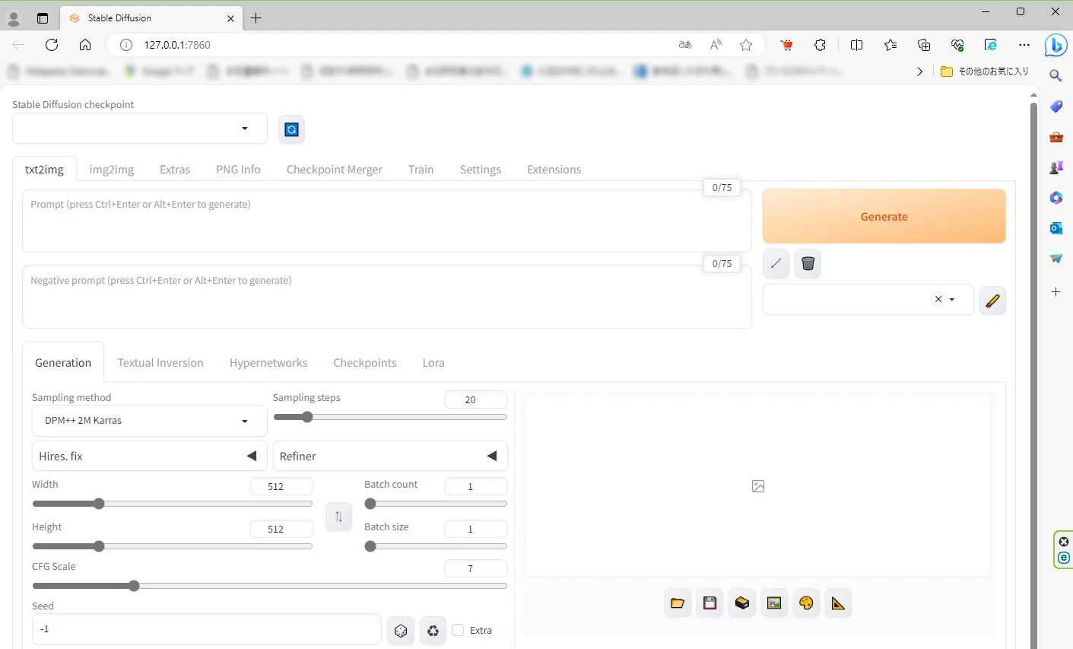This screenshot has height=649, width=1073.
Task: Open read aloud icon in address bar
Action: coord(716,45)
